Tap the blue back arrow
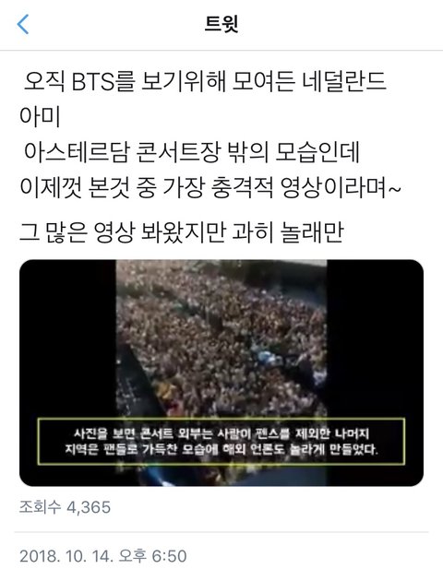This screenshot has width=443, height=569. [x=23, y=24]
